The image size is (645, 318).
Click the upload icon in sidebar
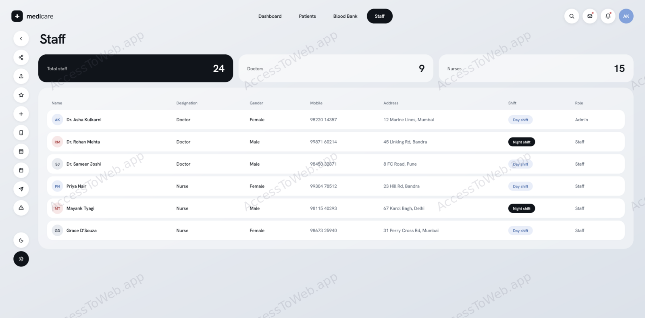pyautogui.click(x=21, y=76)
